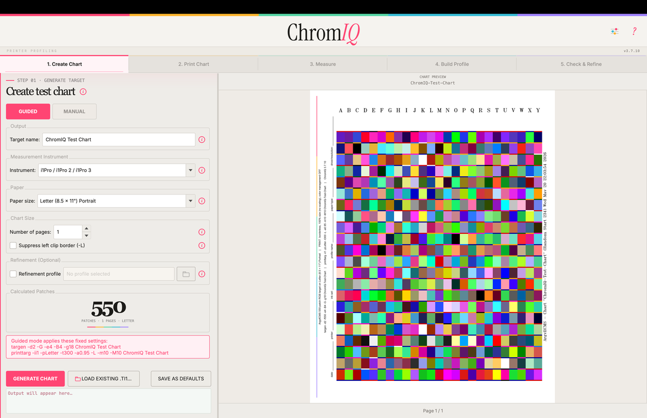Decrease number of pages with down arrow

pos(87,235)
